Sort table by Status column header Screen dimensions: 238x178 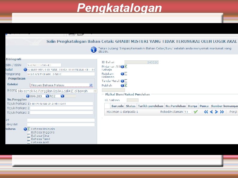(x=131, y=106)
